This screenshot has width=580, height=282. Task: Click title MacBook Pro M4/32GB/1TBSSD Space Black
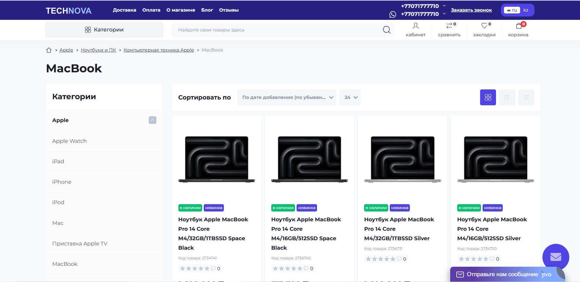coord(213,233)
